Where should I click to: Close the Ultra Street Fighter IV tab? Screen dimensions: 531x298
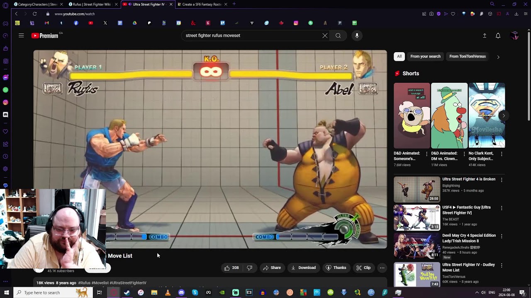pos(171,4)
